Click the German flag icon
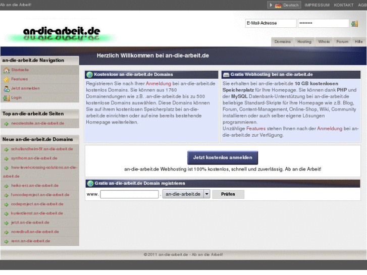This screenshot has height=275, width=367. coord(278,5)
